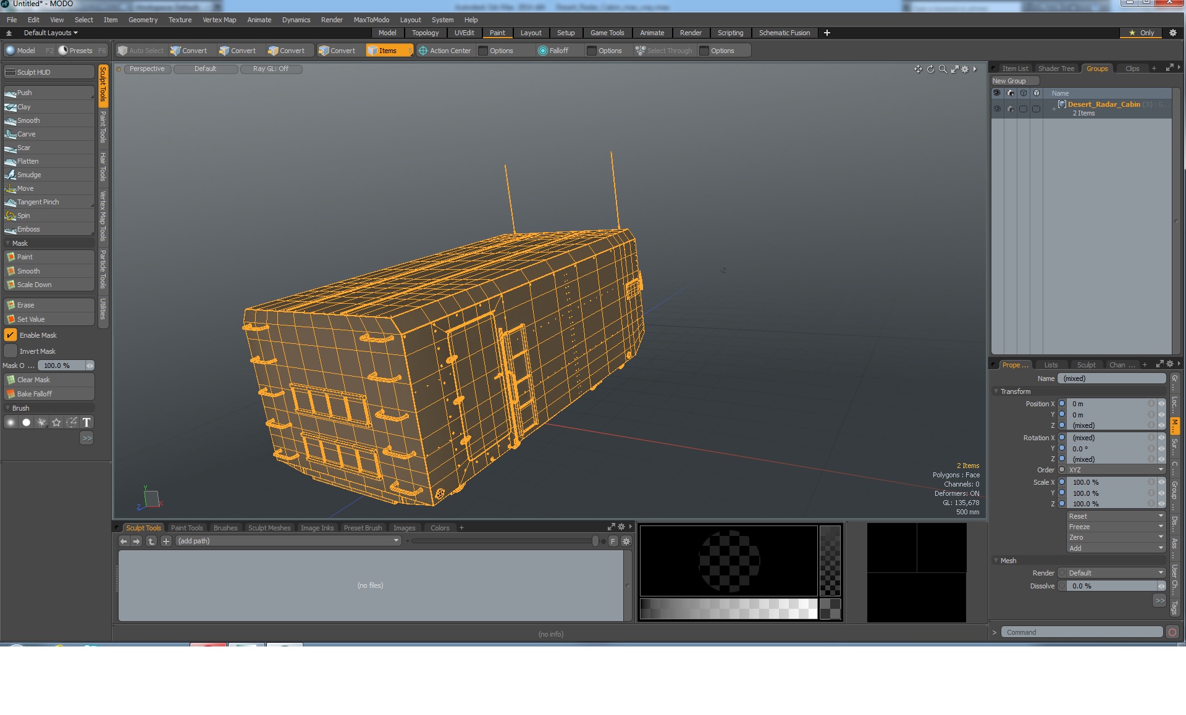1186x715 pixels.
Task: Click the Items selection mode button
Action: [x=389, y=51]
